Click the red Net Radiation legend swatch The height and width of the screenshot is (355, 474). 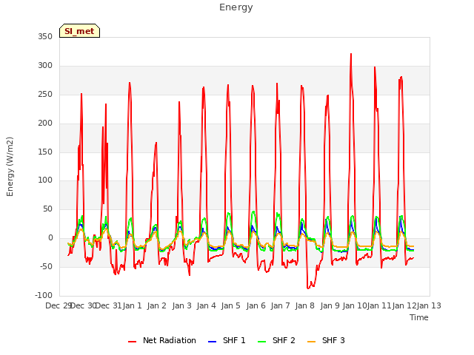[x=132, y=342]
